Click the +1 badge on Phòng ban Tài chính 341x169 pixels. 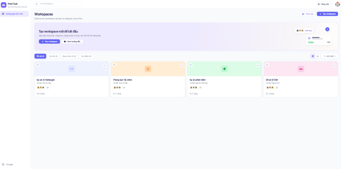click(124, 88)
